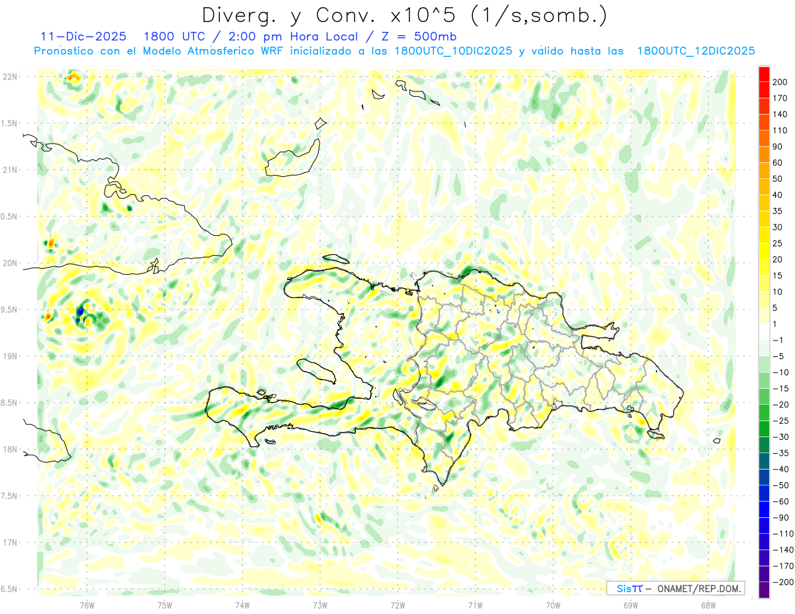The image size is (795, 614).
Task: Click the white swatch between 1 and -1
Action: point(765,333)
